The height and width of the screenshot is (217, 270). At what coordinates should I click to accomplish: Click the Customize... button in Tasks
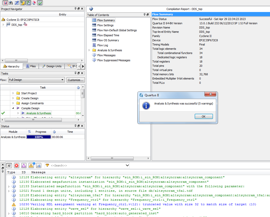point(76,80)
